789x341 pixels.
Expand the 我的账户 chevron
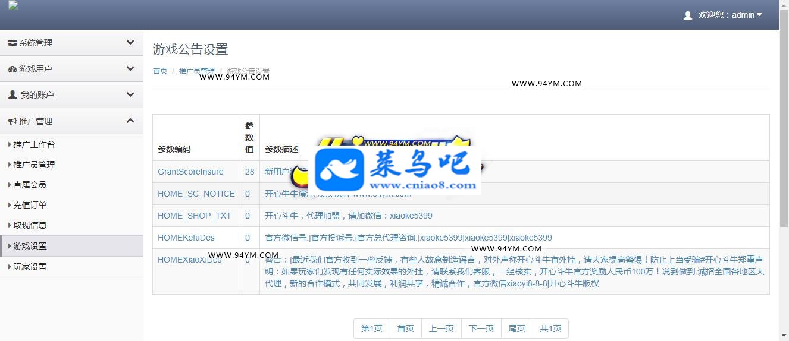tap(130, 94)
